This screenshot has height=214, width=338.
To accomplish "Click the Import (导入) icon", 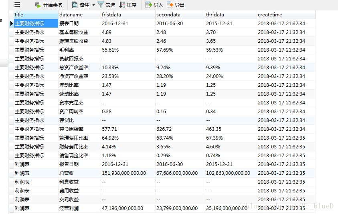I will [149, 5].
